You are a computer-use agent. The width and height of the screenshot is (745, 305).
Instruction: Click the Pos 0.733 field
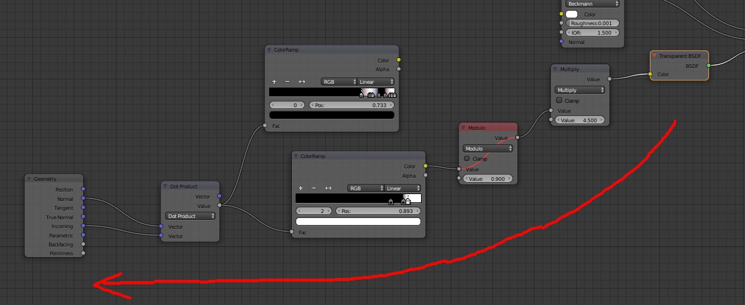pyautogui.click(x=351, y=105)
